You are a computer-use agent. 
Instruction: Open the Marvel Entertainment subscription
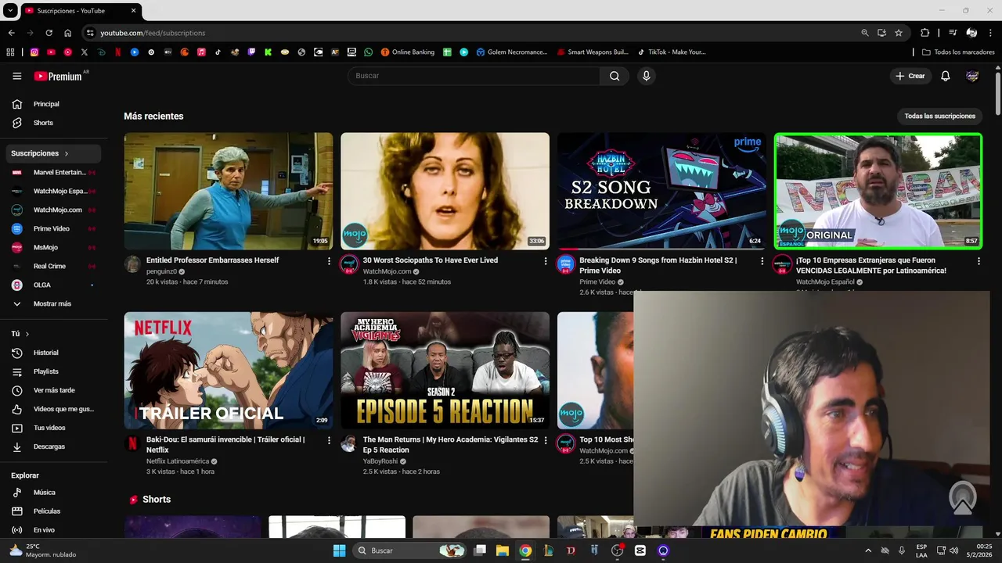click(54, 172)
